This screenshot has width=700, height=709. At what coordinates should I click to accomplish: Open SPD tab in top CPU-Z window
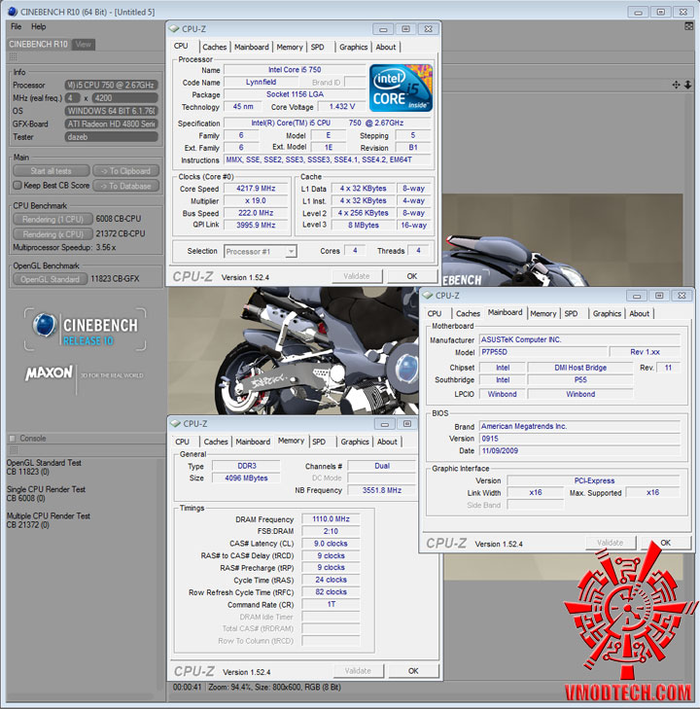coord(318,47)
